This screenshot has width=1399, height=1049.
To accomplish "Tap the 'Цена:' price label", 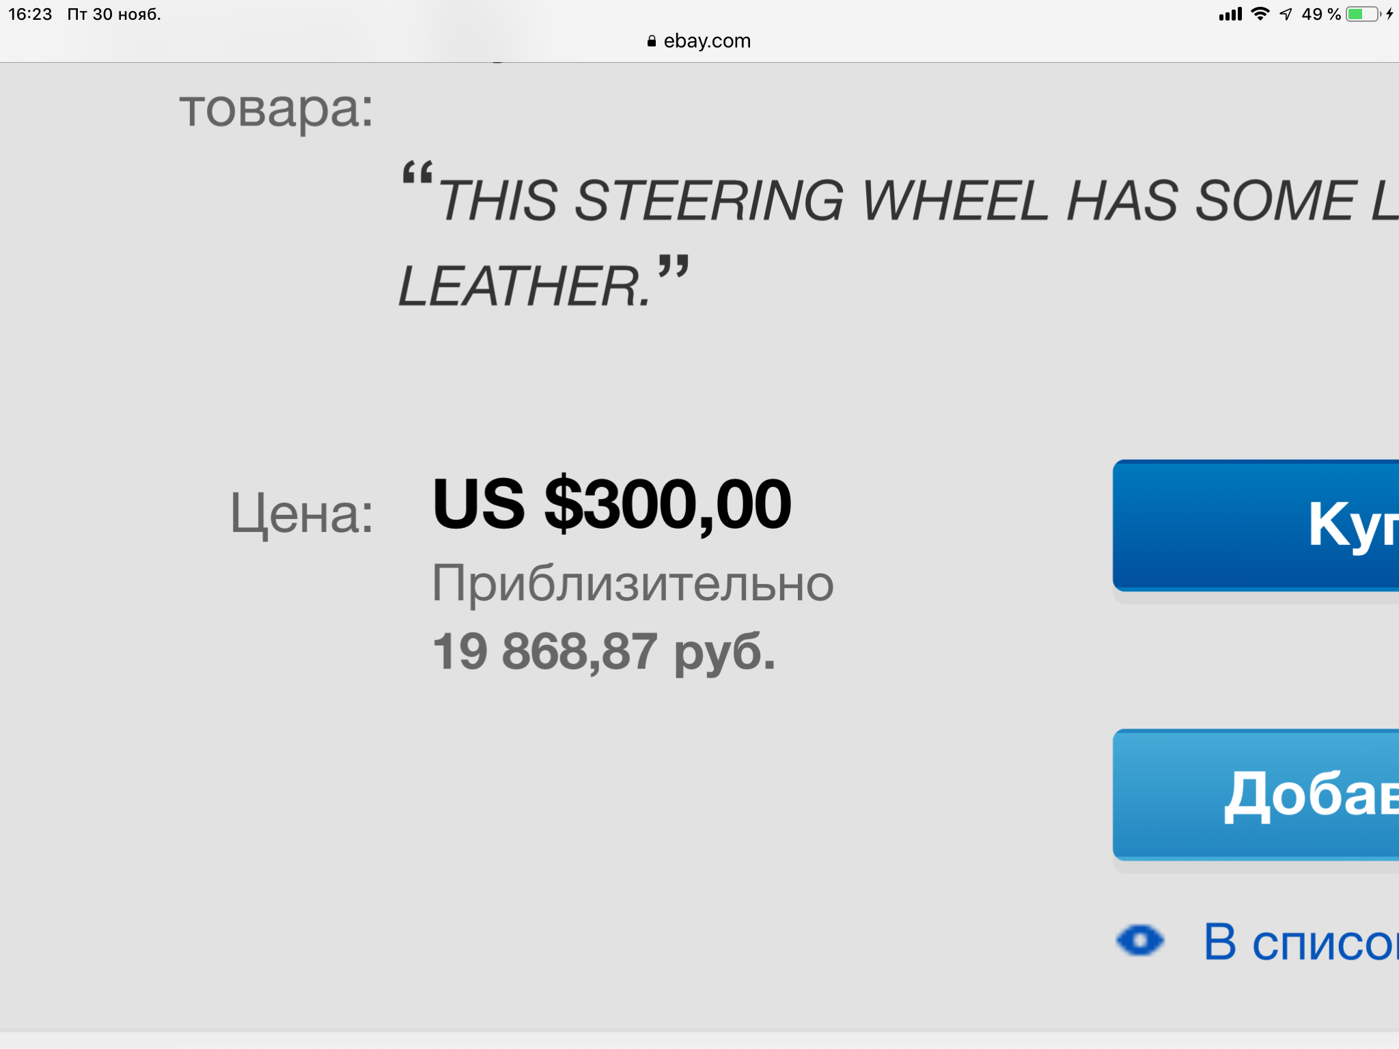I will click(301, 514).
